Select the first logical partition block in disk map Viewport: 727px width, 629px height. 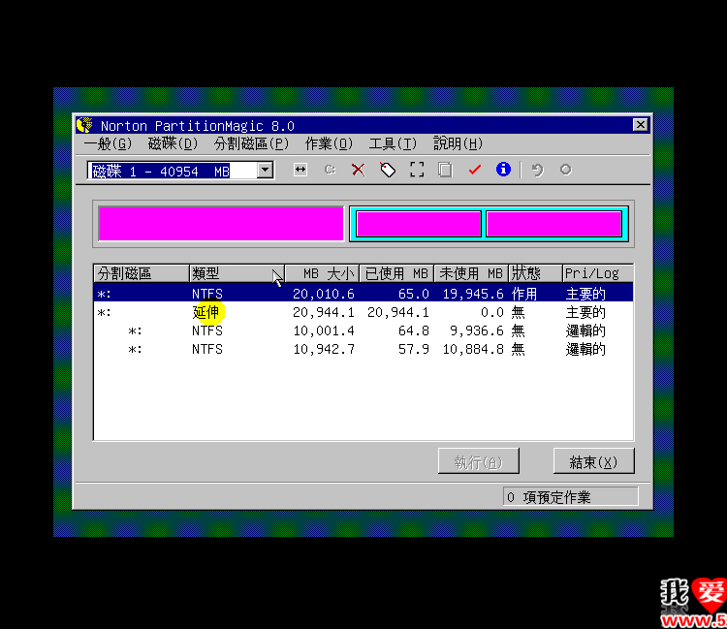pos(419,224)
